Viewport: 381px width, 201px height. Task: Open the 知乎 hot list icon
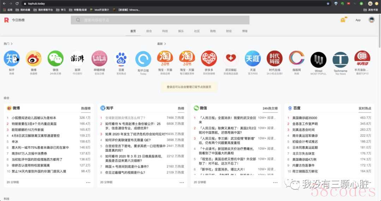pyautogui.click(x=12, y=58)
